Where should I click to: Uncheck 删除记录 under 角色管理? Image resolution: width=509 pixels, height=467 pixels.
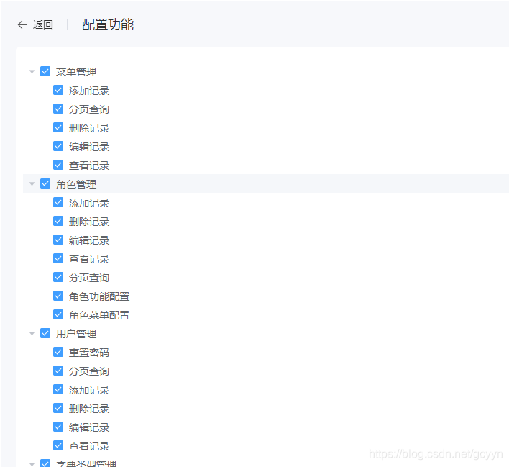pos(58,221)
